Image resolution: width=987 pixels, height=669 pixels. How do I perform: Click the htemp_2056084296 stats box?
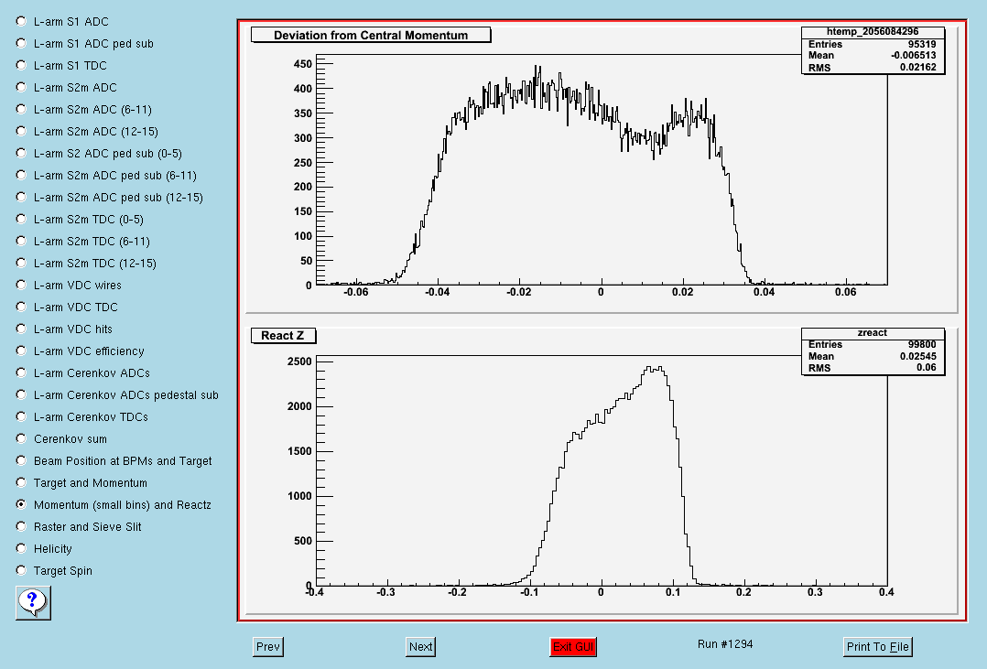point(873,50)
